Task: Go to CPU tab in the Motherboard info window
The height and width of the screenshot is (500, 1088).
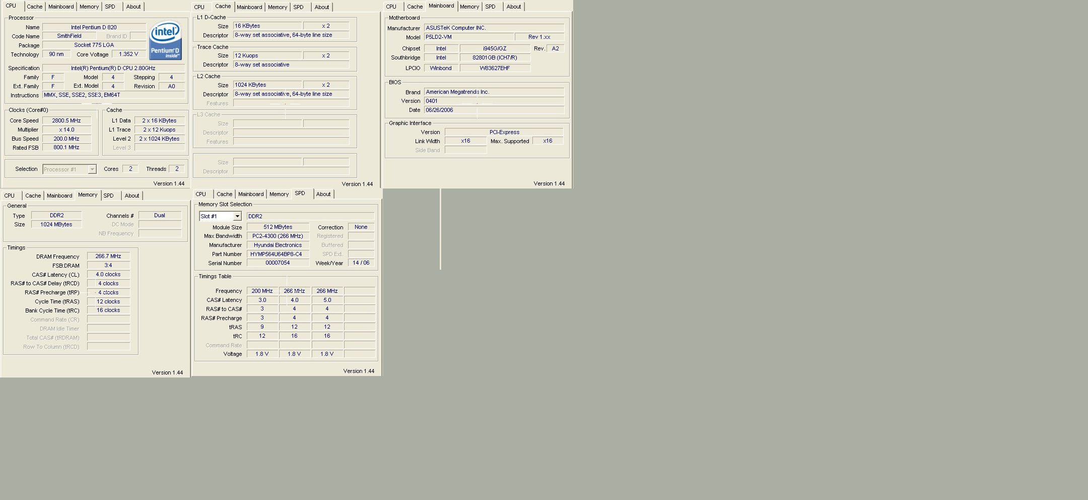Action: tap(391, 7)
